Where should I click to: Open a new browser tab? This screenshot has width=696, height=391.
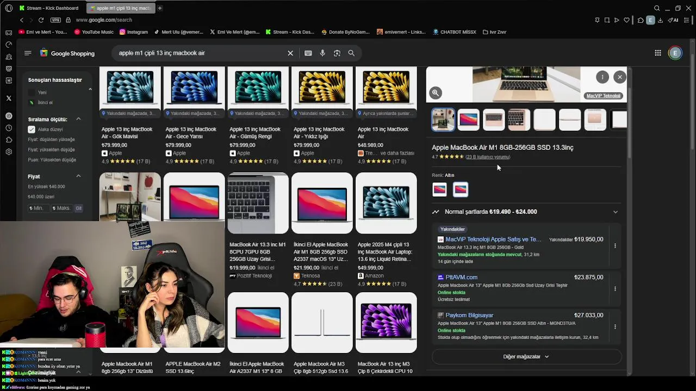(x=160, y=8)
